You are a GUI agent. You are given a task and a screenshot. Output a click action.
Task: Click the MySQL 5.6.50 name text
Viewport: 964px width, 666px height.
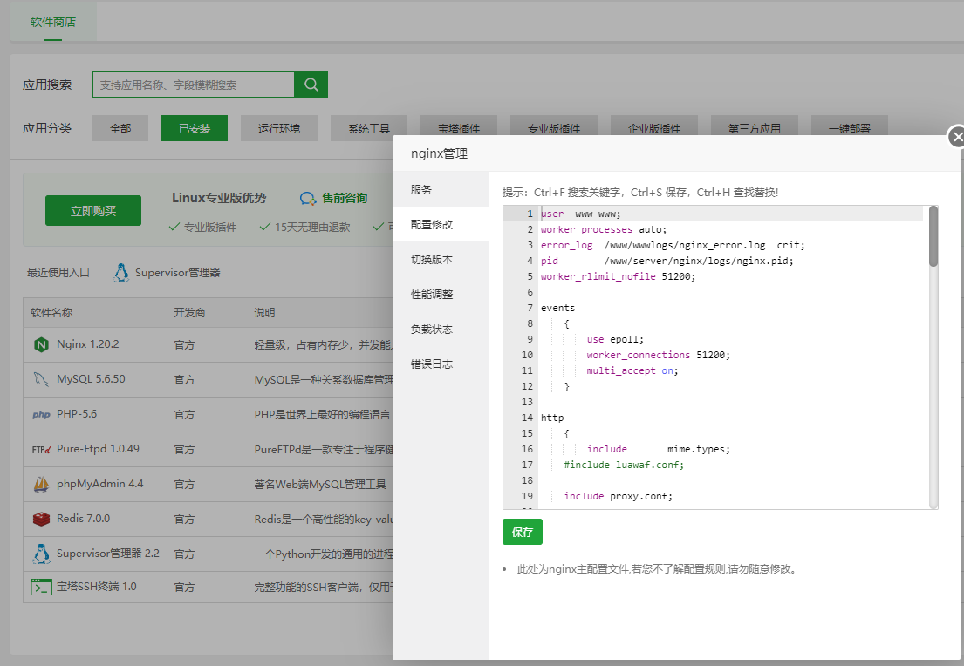tap(91, 379)
